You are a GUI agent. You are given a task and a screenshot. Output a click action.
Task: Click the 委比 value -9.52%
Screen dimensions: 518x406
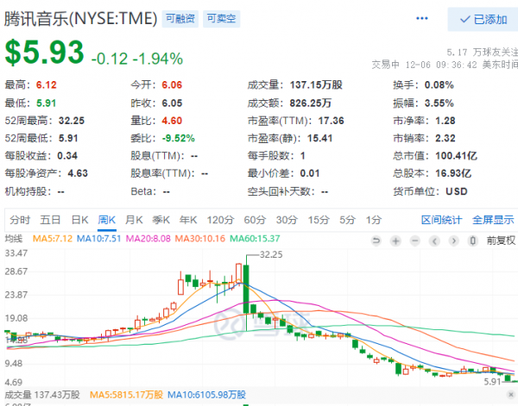tap(178, 138)
